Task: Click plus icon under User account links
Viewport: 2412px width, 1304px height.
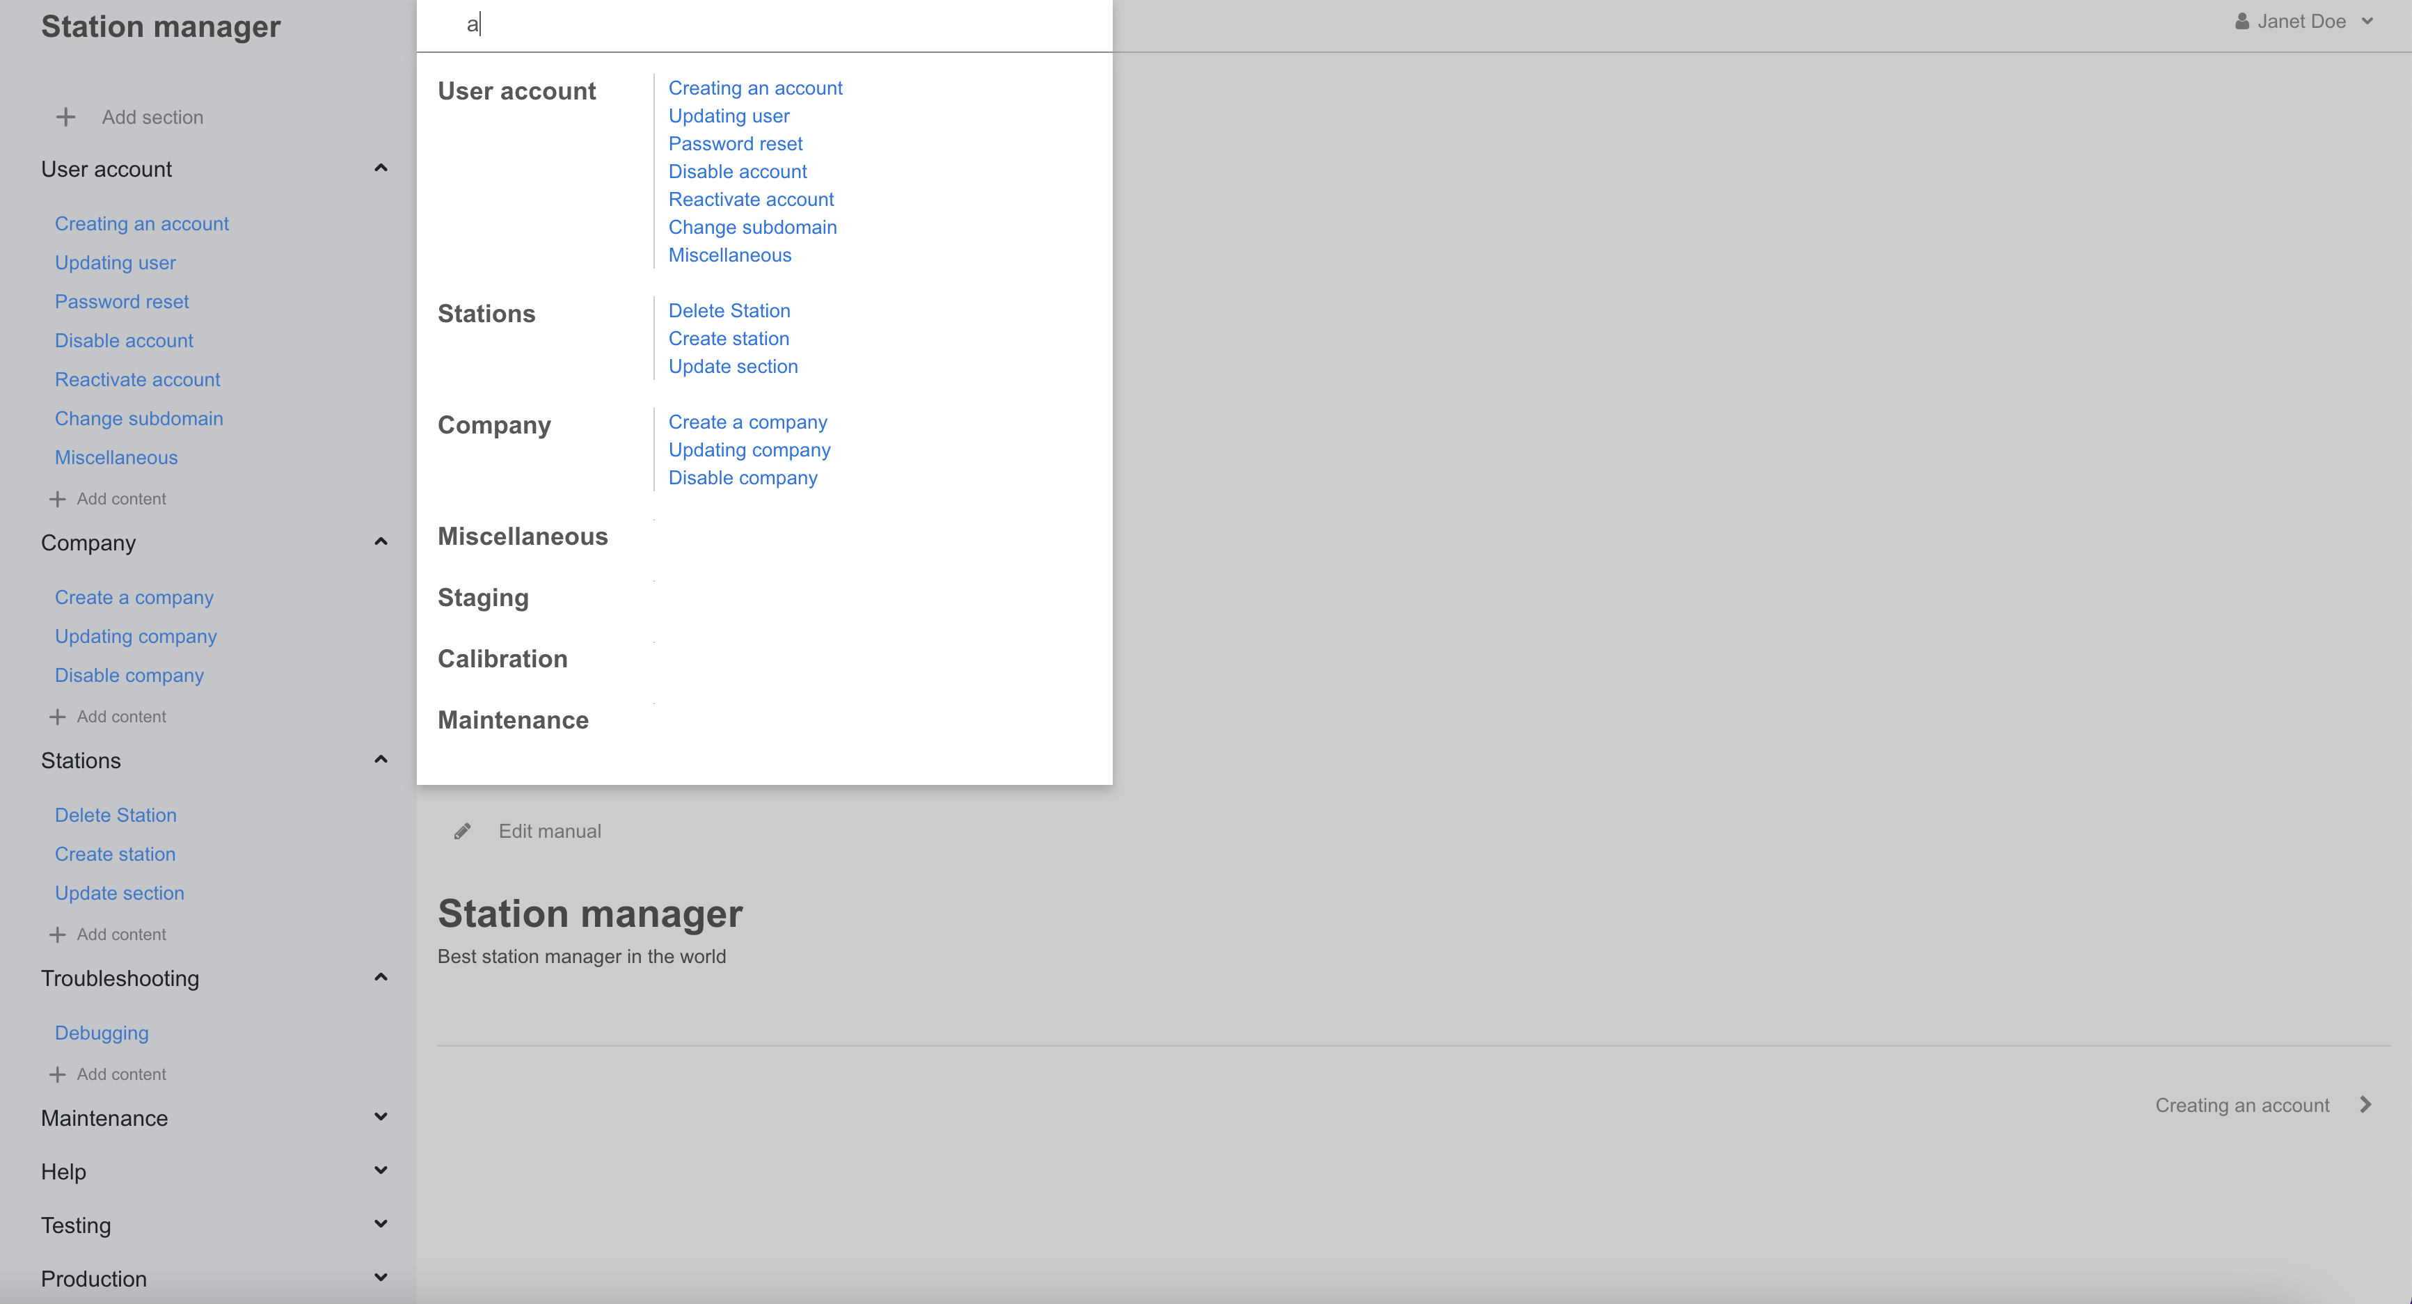Action: click(x=57, y=499)
